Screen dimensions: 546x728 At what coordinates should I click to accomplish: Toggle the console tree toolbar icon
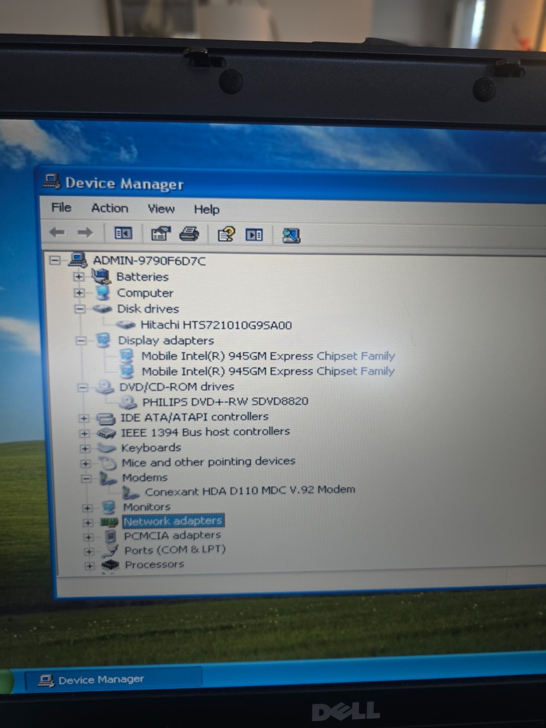[123, 233]
